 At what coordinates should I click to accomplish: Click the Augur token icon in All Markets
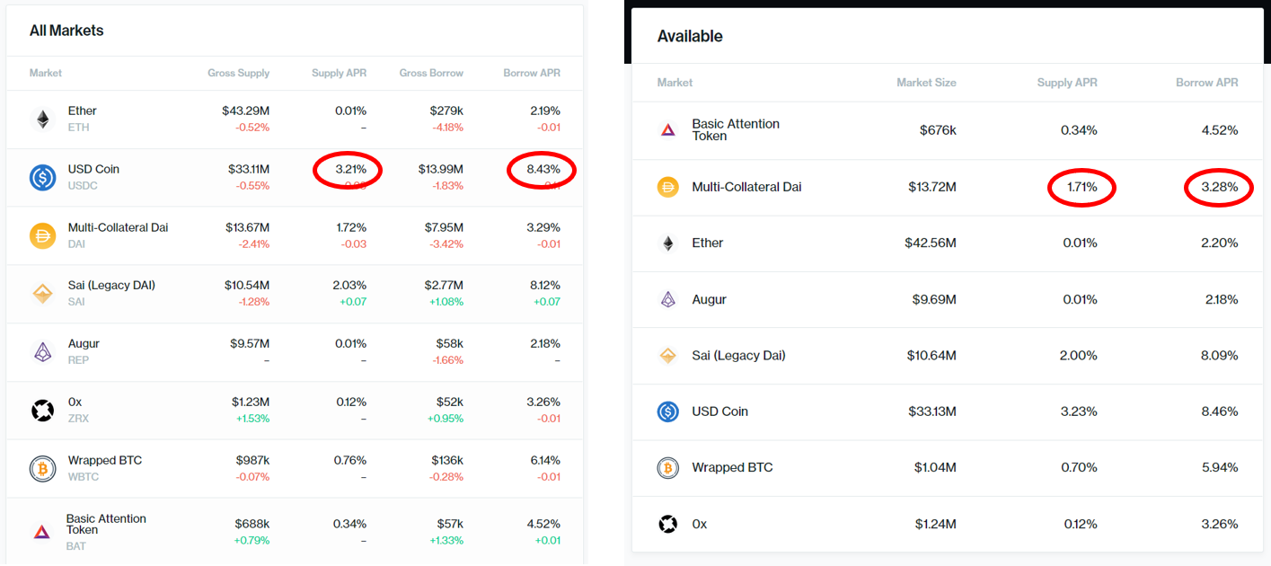43,350
